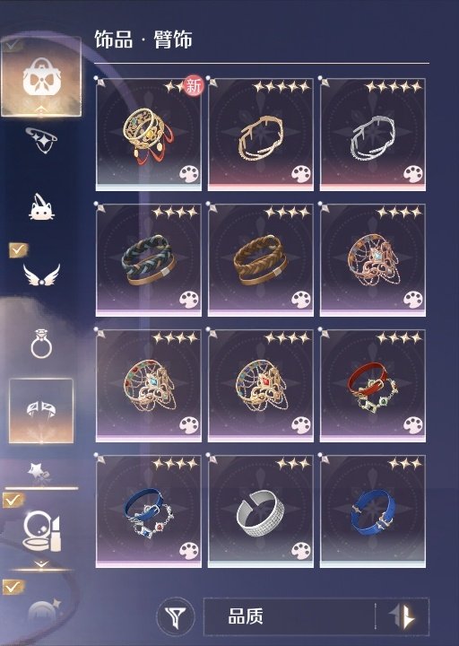The width and height of the screenshot is (459, 646).
Task: Expand the makeup category down chevron
Action: tap(41, 563)
